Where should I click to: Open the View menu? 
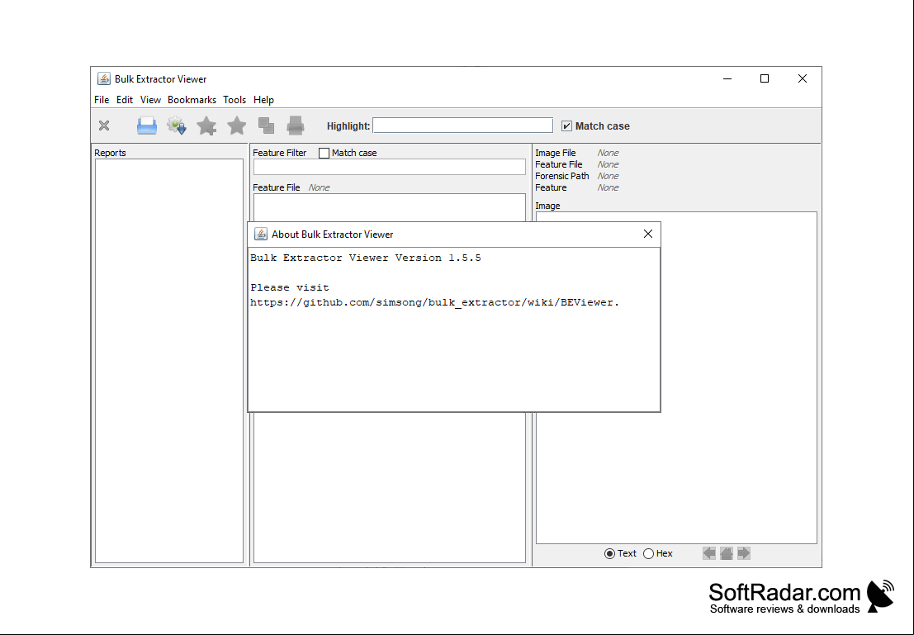click(150, 100)
